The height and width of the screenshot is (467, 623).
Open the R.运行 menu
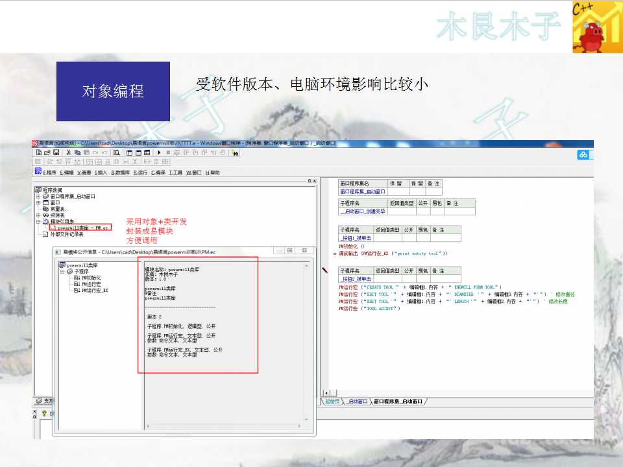point(140,173)
